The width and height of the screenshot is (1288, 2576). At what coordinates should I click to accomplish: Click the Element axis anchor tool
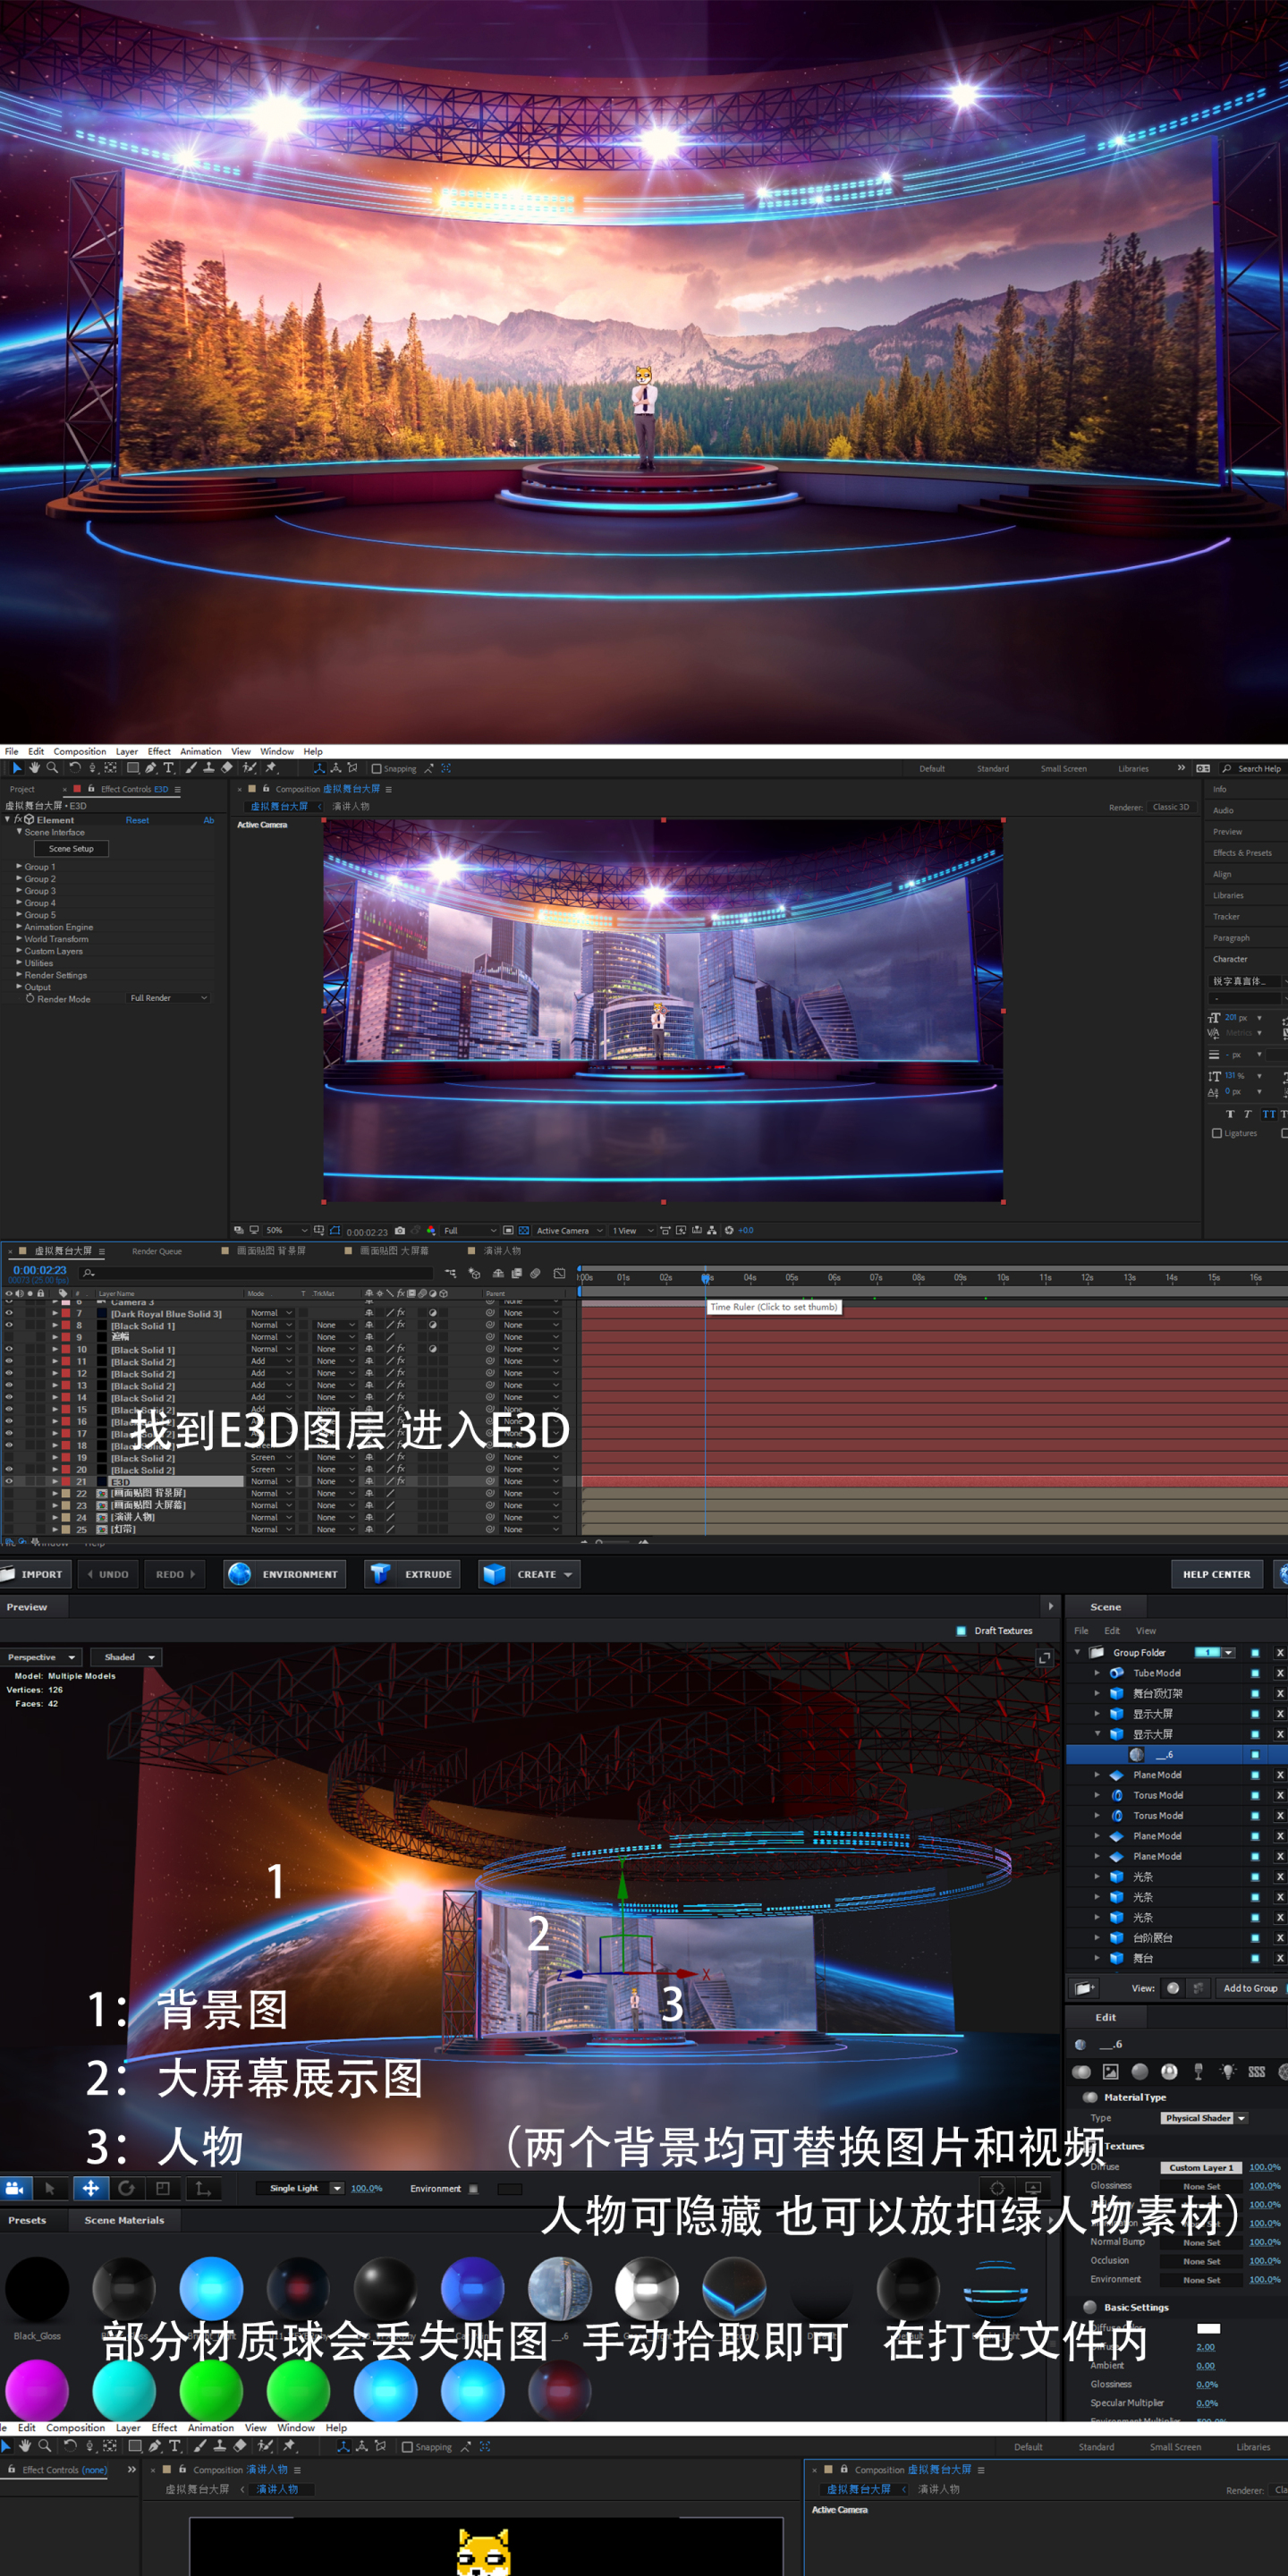point(203,2189)
